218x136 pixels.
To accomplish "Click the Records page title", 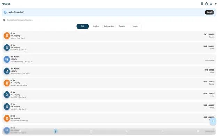I will click(6, 3).
